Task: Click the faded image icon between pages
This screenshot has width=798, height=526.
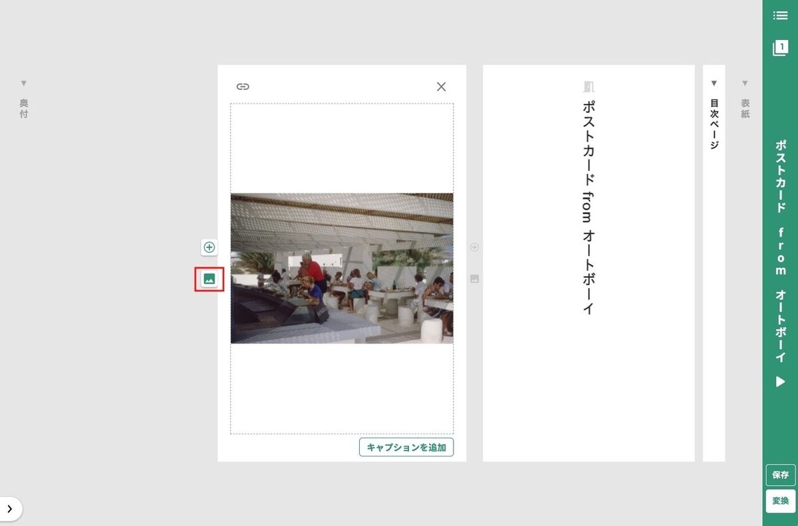Action: (474, 279)
